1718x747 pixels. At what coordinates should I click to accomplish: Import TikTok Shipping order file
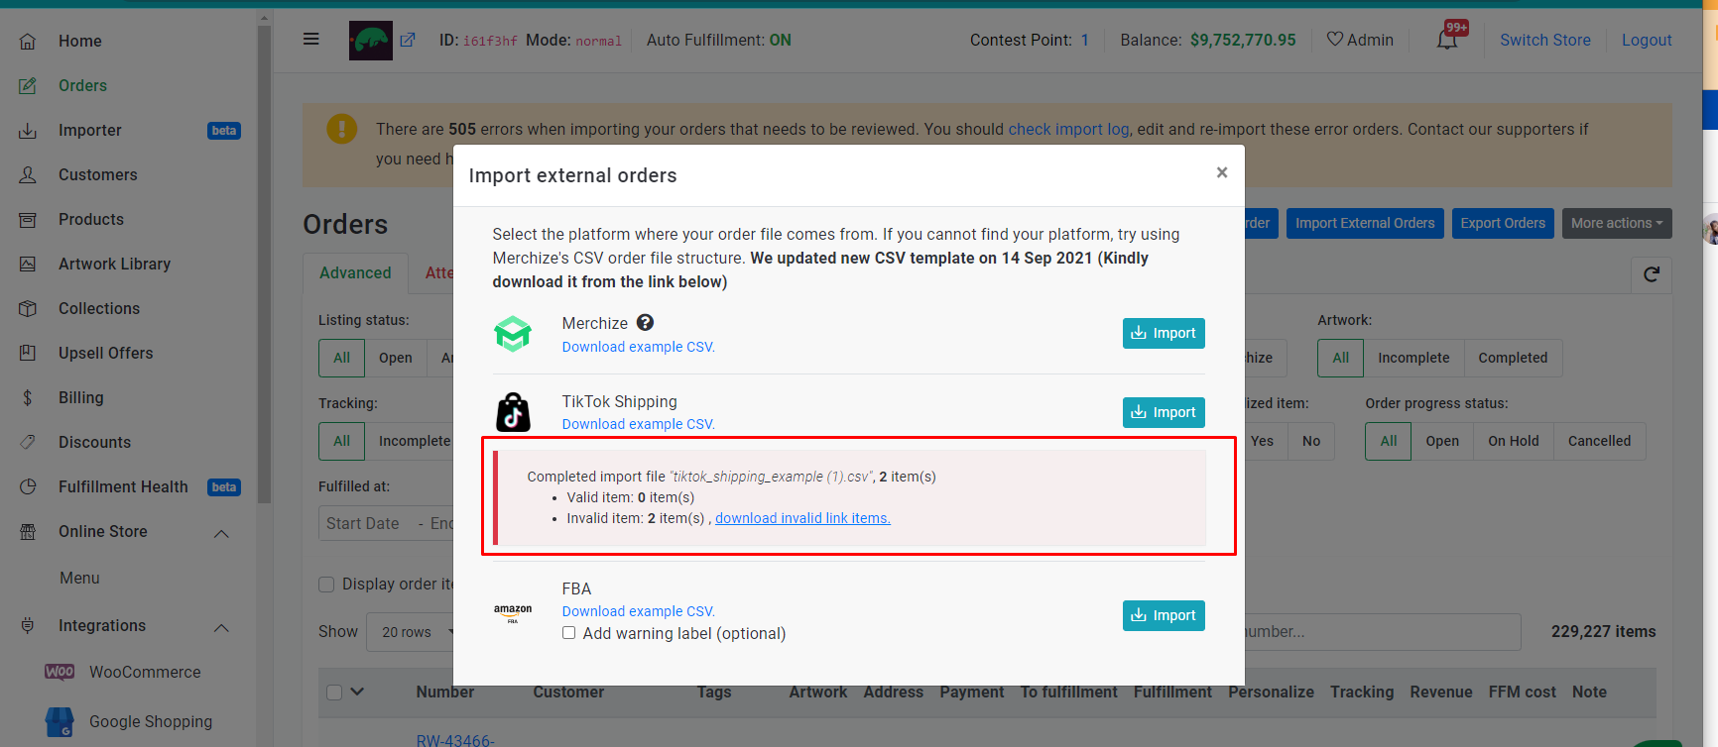(x=1164, y=412)
